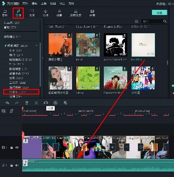Open the speed gauge tool
Screen dimensions: 174x177
[46, 103]
